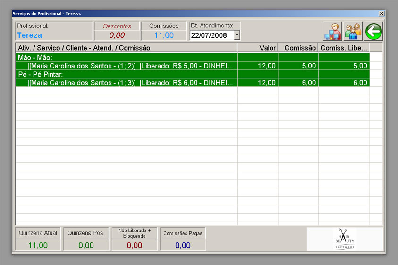Click the Comiss. Libe... column header
This screenshot has height=265, width=398.
click(x=344, y=48)
